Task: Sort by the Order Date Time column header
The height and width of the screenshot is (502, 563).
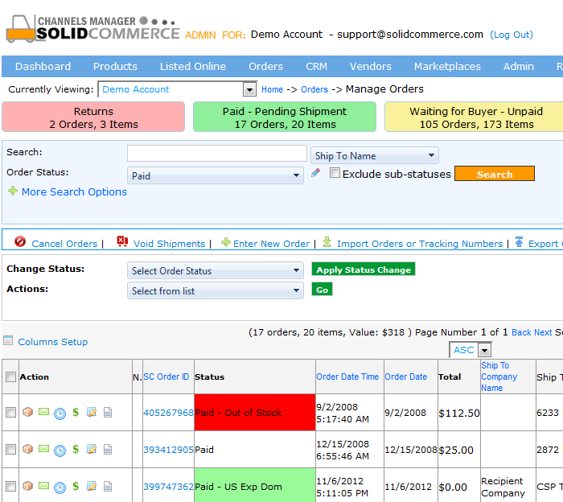Action: click(x=347, y=376)
